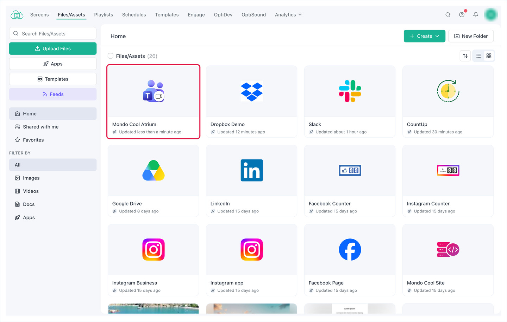507x322 pixels.
Task: Open the CountUp clock icon
Action: (x=448, y=91)
